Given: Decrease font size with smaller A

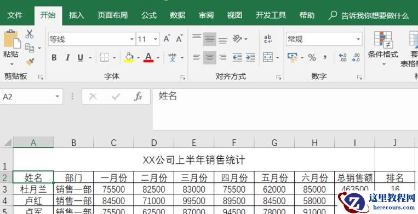Looking at the screenshot, I should [179, 39].
